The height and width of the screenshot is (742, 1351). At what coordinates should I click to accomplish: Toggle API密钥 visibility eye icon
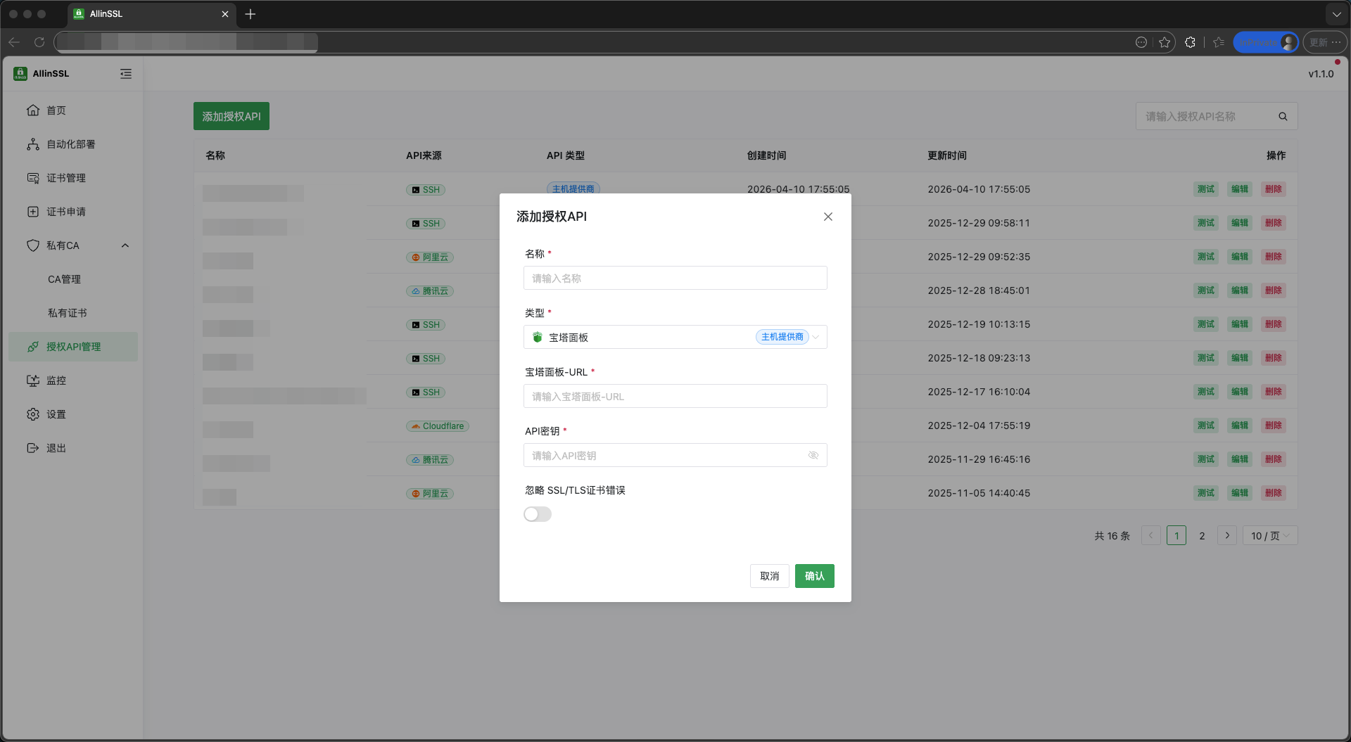coord(813,455)
